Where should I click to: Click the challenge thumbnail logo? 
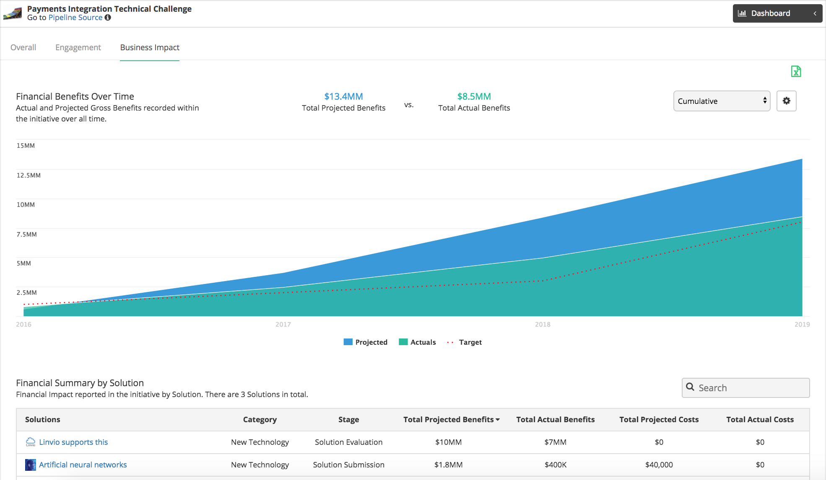tap(13, 13)
